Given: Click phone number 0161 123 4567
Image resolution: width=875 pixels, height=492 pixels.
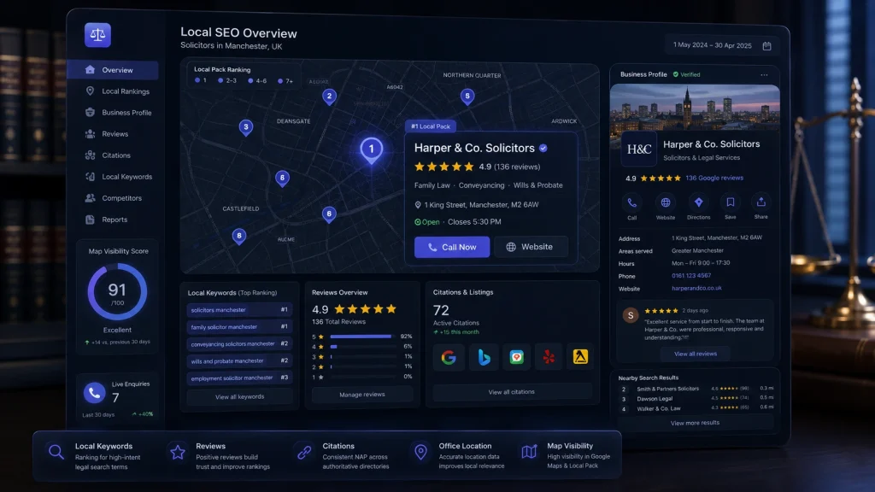Looking at the screenshot, I should pyautogui.click(x=690, y=276).
